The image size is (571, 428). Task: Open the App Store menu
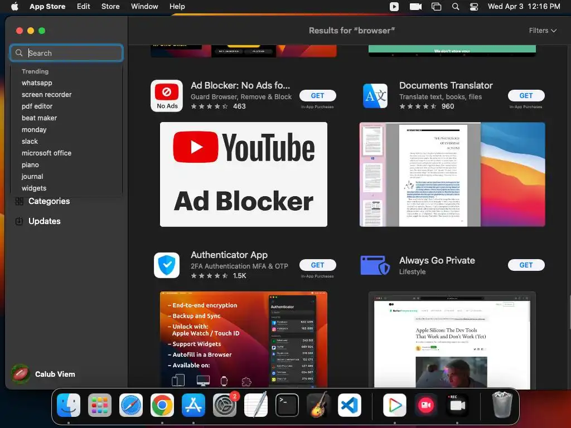(47, 6)
